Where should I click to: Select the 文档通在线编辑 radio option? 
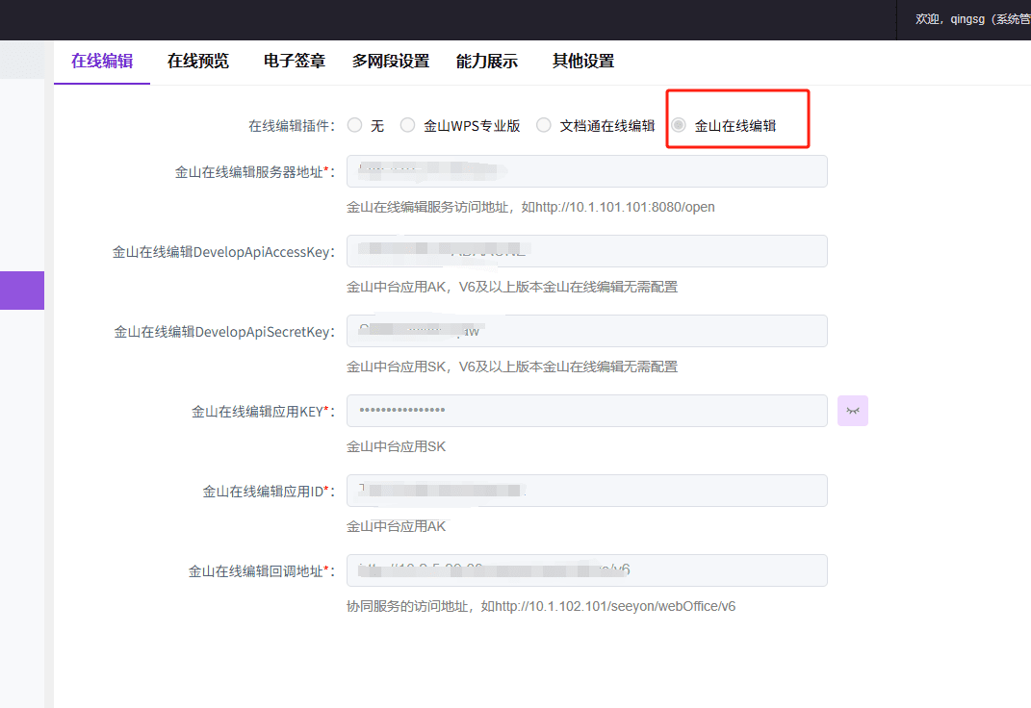[x=544, y=125]
